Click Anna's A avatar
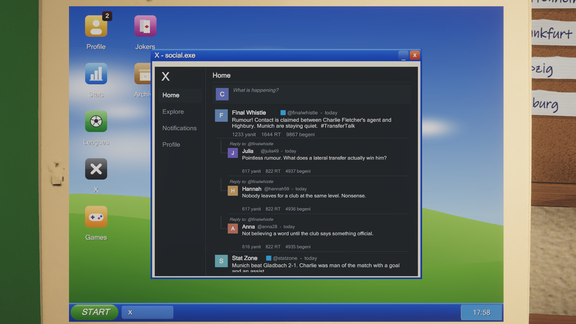The height and width of the screenshot is (324, 576). coord(233,229)
